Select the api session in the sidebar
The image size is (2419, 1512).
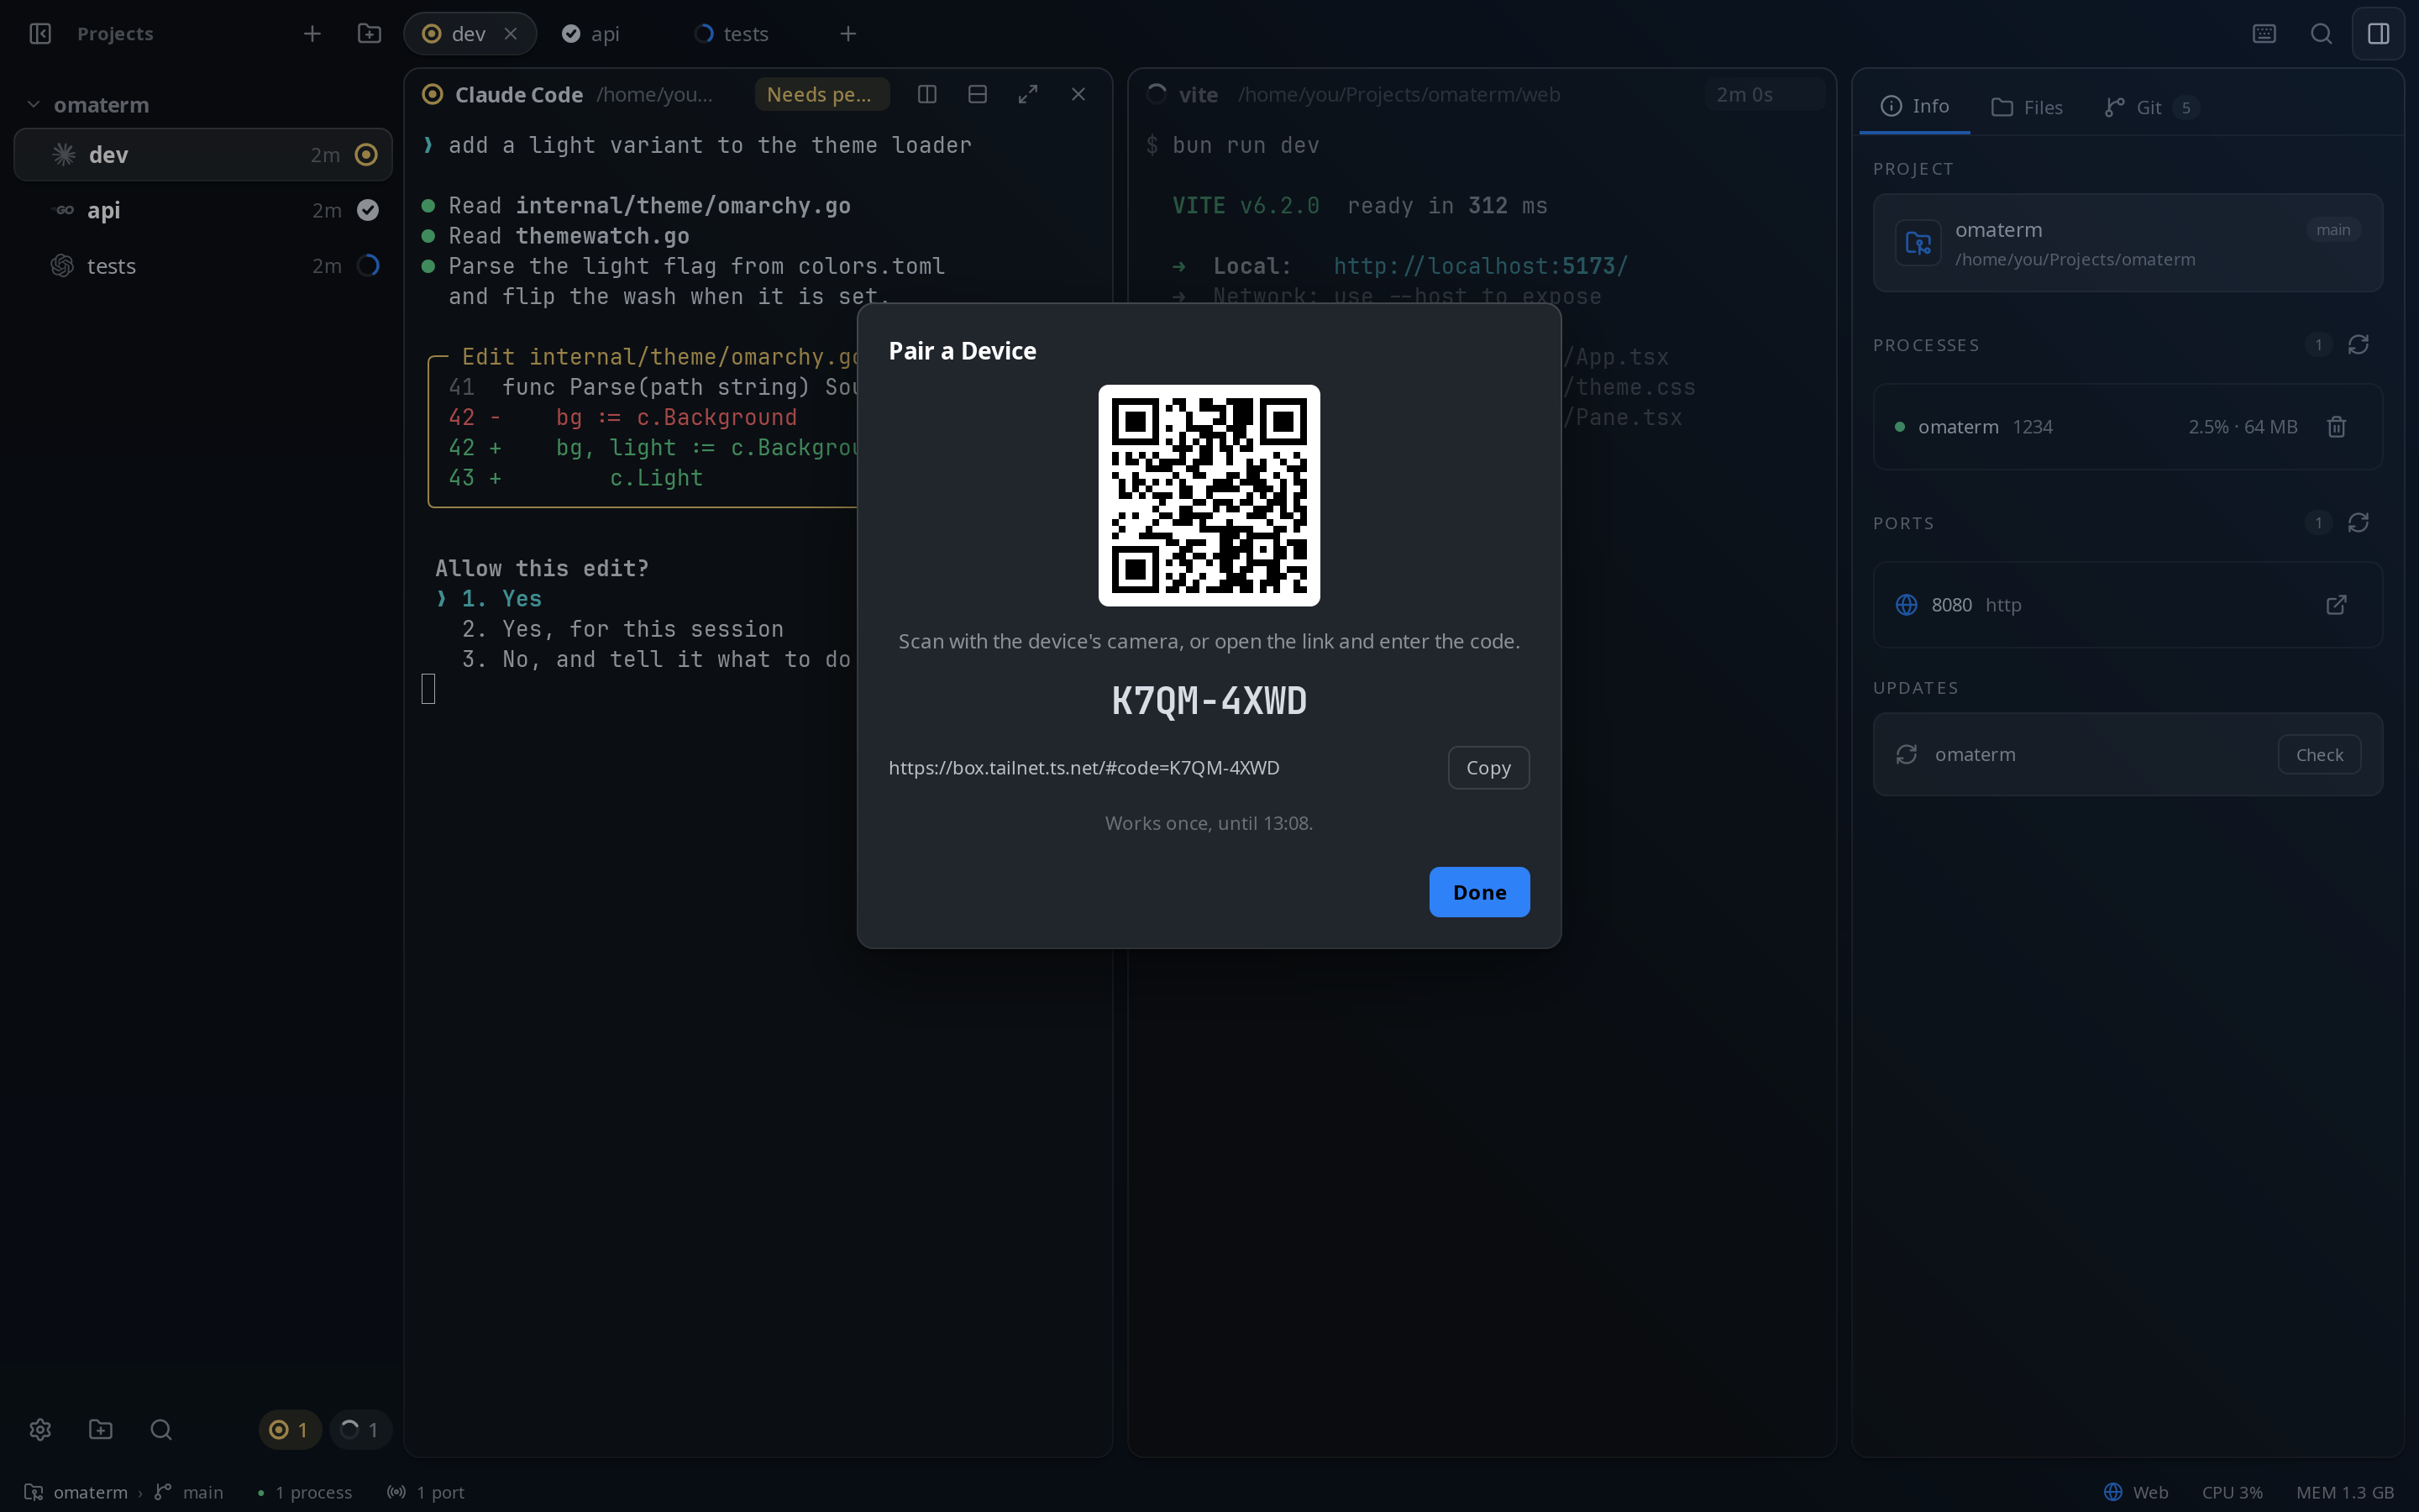point(203,210)
